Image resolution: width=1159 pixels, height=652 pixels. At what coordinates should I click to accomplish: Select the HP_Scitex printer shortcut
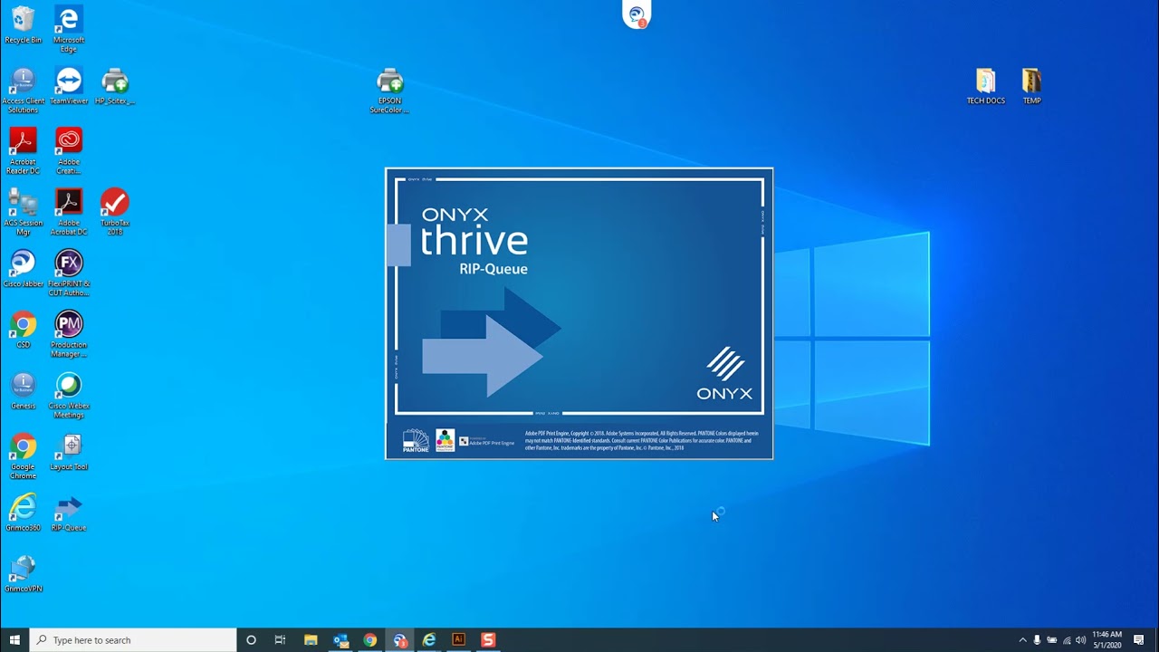(115, 86)
